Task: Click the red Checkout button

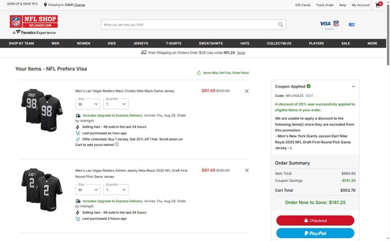Action: (315, 220)
